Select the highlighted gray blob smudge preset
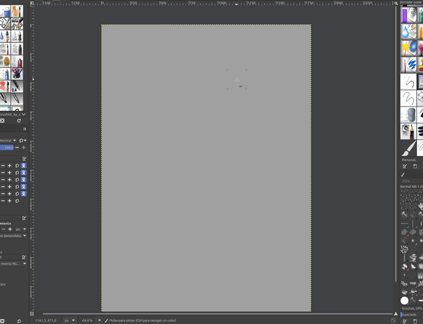423x324 pixels. (408, 115)
